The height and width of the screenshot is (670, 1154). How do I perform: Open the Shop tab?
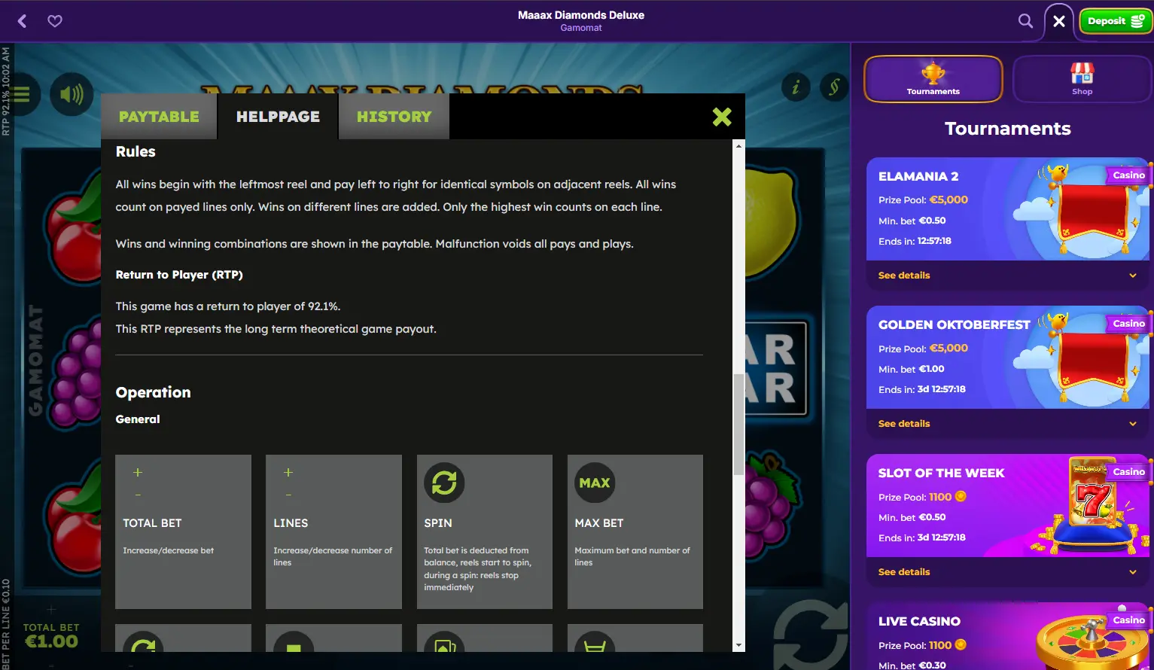point(1082,79)
